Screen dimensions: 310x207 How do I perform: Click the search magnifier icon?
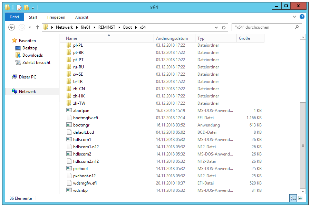click(x=297, y=27)
